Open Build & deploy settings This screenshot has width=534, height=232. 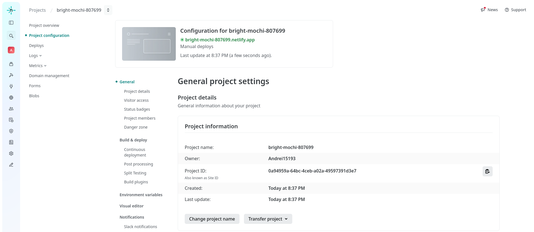(133, 140)
